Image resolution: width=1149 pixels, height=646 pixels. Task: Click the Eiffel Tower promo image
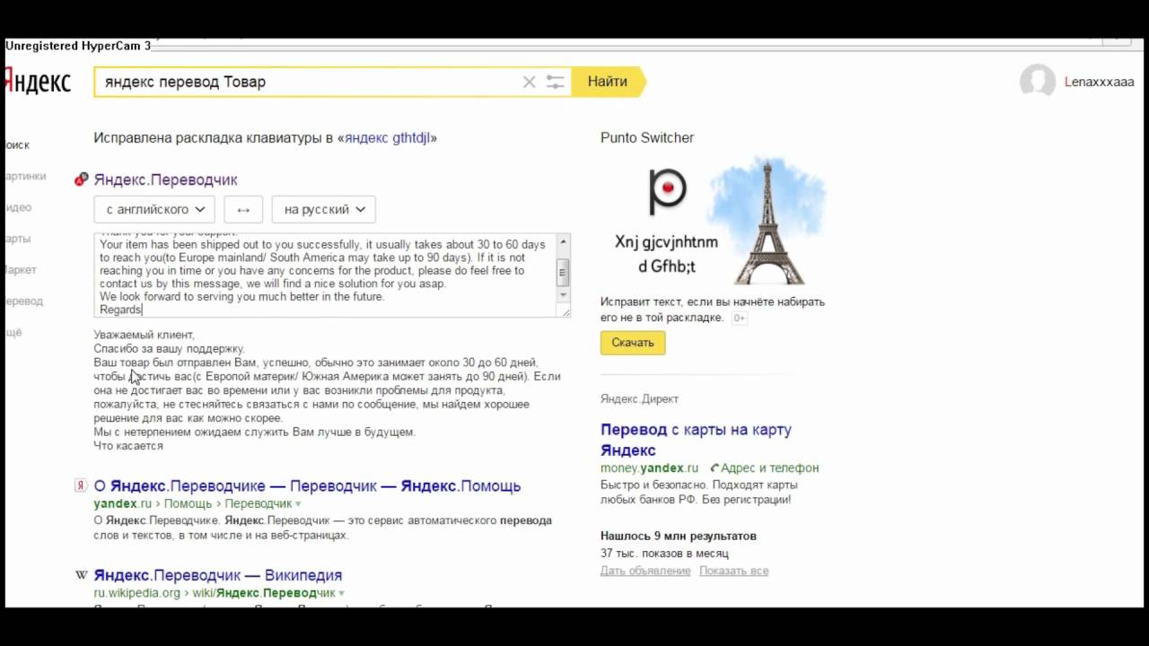coord(767,222)
